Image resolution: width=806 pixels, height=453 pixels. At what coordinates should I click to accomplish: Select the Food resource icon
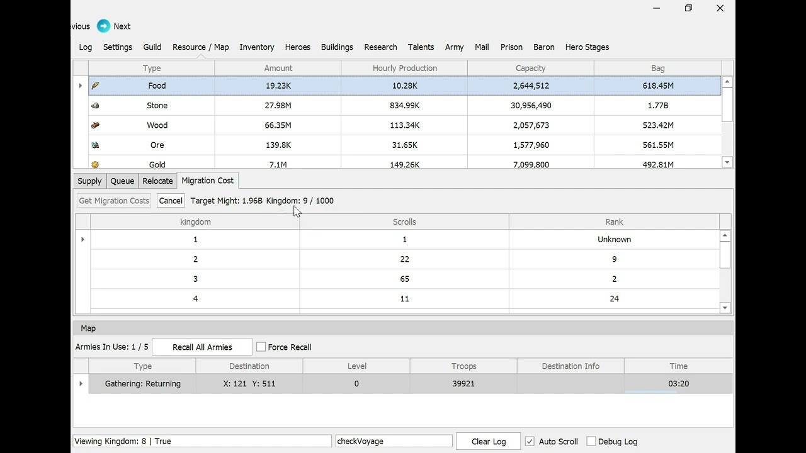pyautogui.click(x=95, y=86)
